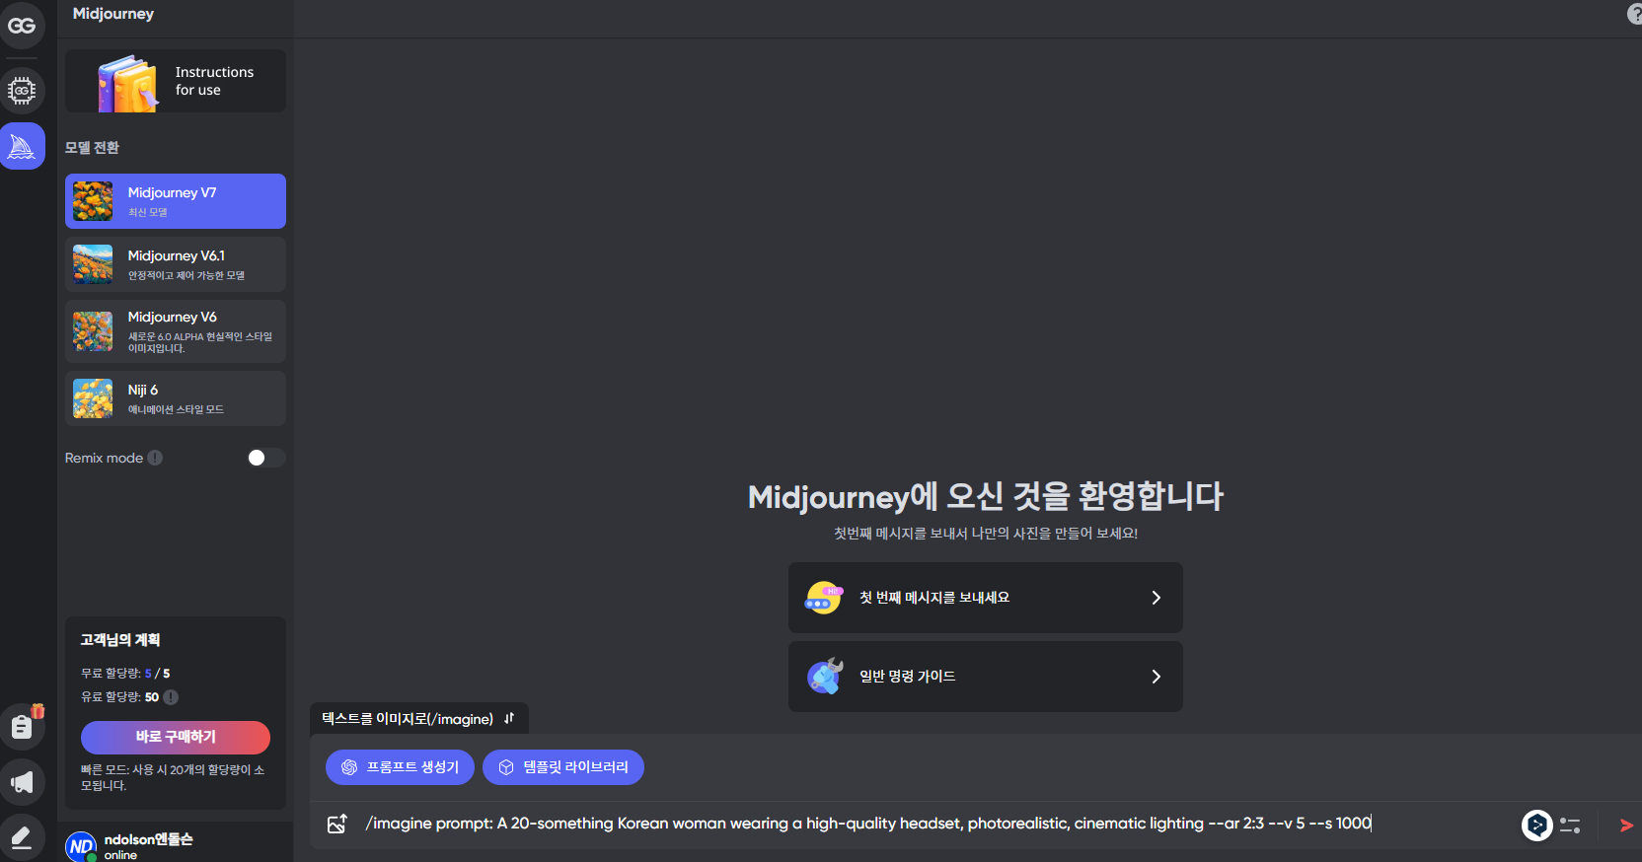Screen dimensions: 1642x862
Task: Click the GG logo icon in the sidebar
Action: point(22,26)
